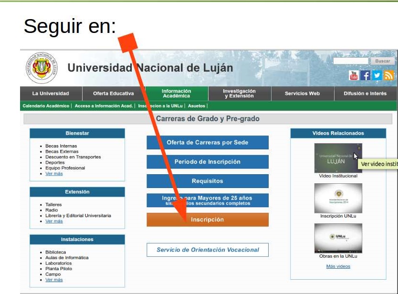
Task: Click the orange Inscripción button
Action: pyautogui.click(x=207, y=220)
